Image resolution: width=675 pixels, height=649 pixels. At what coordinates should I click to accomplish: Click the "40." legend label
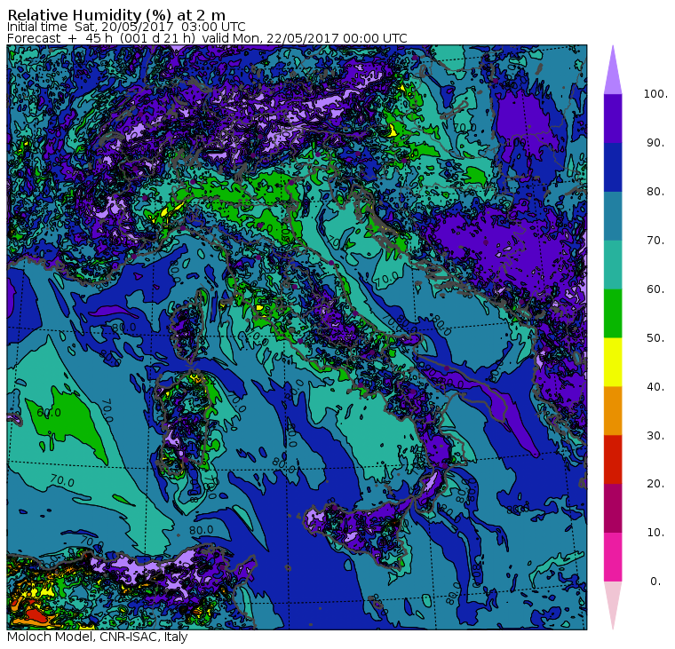[x=655, y=387]
